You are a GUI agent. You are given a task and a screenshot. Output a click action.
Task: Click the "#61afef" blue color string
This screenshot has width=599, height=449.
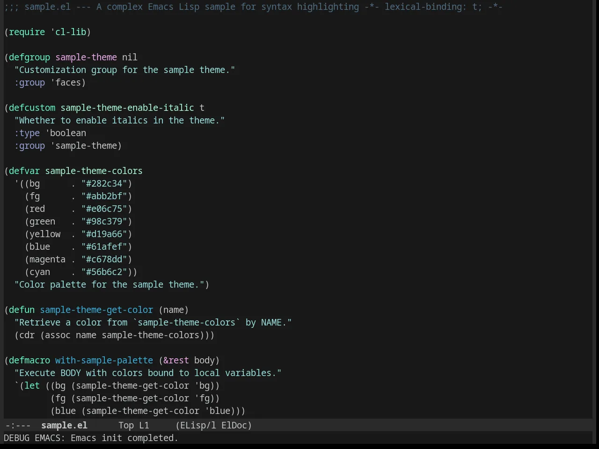tap(104, 246)
